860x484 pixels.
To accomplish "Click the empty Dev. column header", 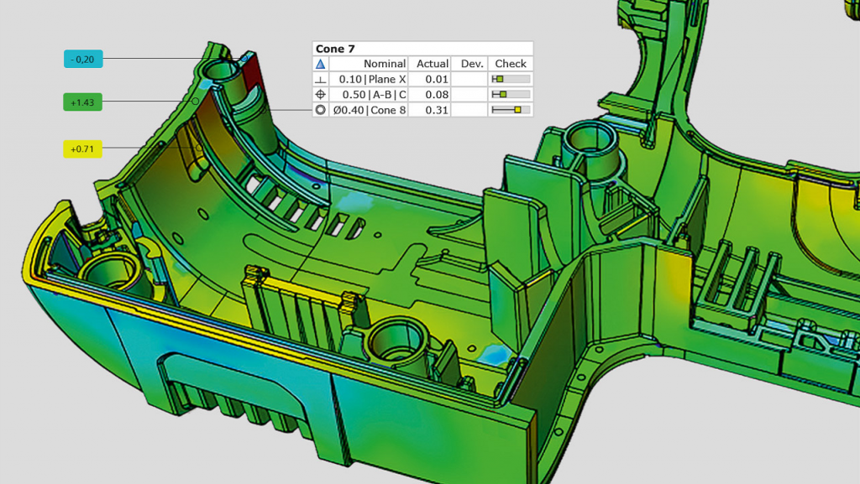I will (471, 63).
